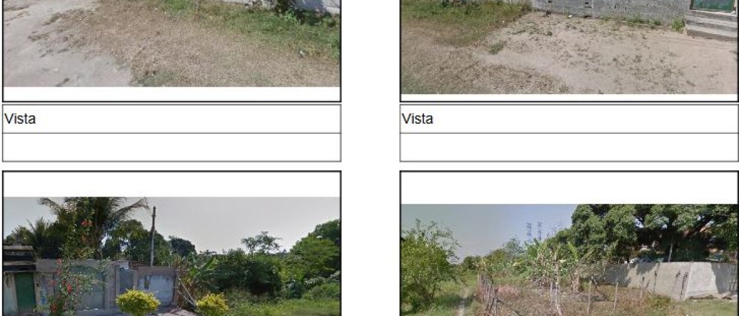Screen dimensions: 739x316
Task: Click the white strip above the bottom-right photo
Action: coord(569,188)
